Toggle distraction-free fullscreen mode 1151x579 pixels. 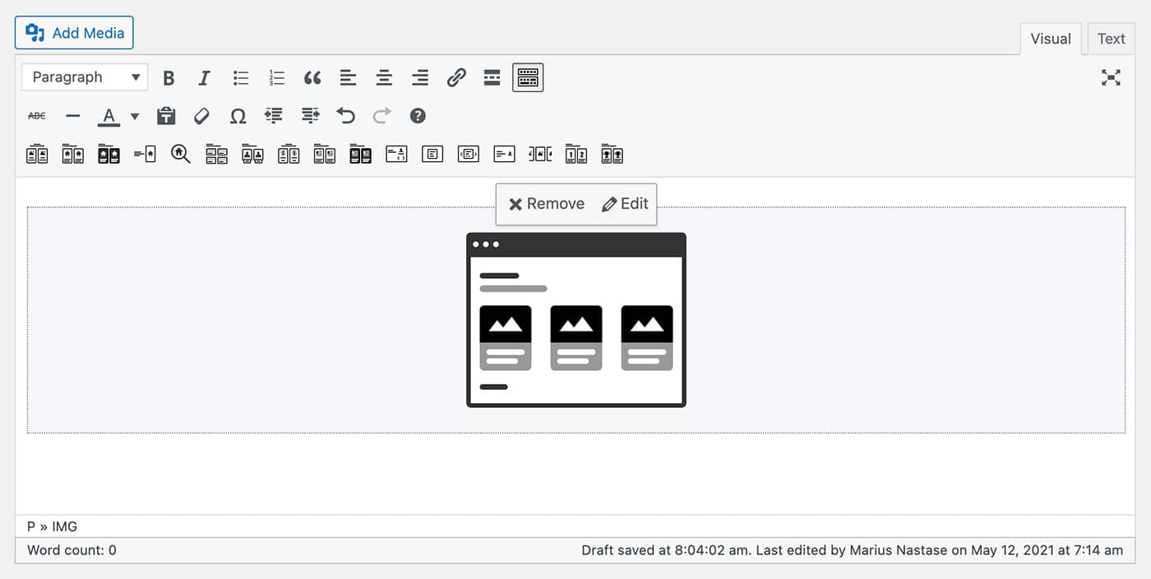tap(1111, 77)
